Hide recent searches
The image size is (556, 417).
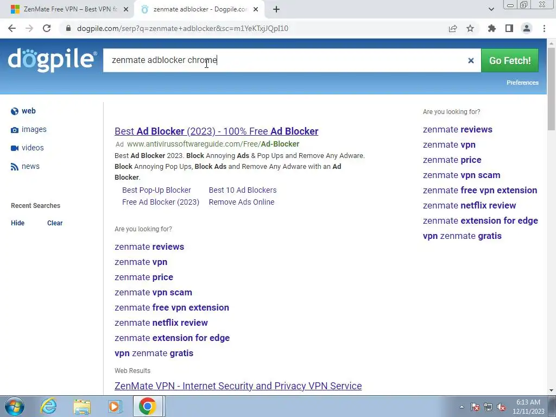18,223
